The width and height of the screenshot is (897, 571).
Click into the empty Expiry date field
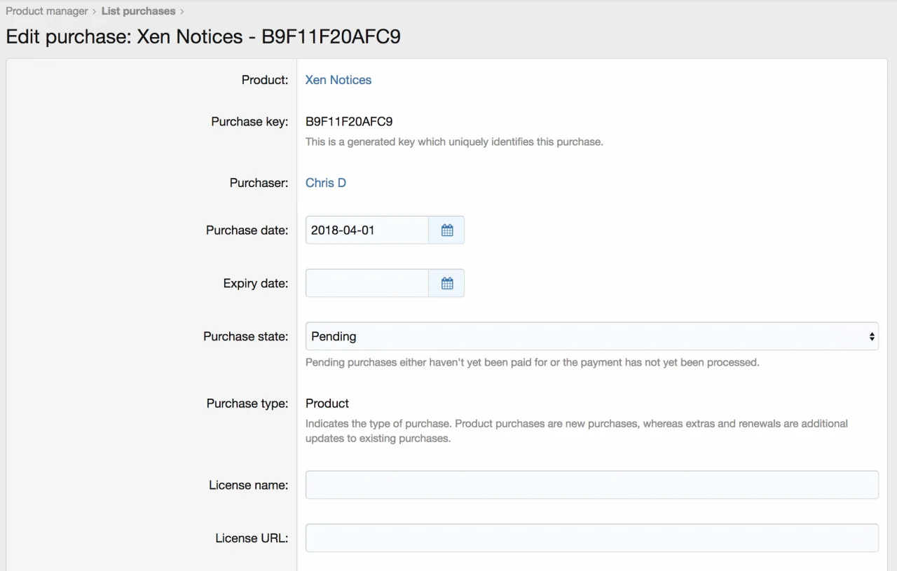pos(367,283)
